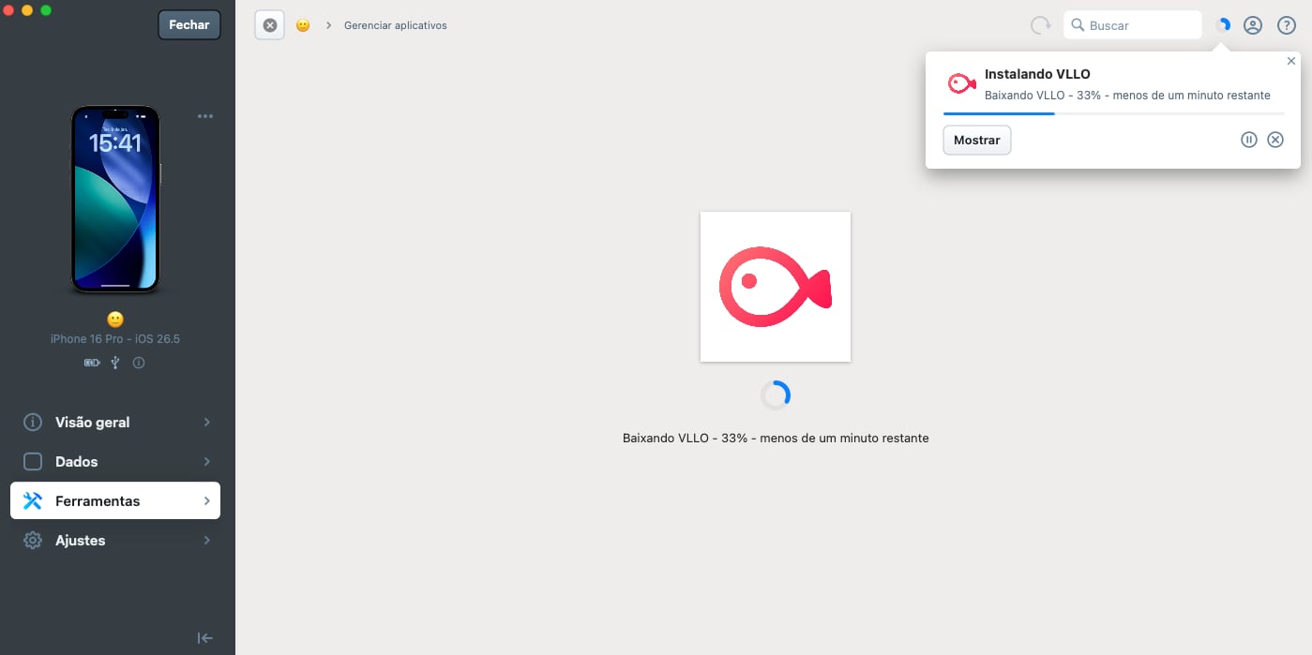Viewport: 1312px width, 655px height.
Task: Select the Ferramentas section
Action: click(115, 501)
